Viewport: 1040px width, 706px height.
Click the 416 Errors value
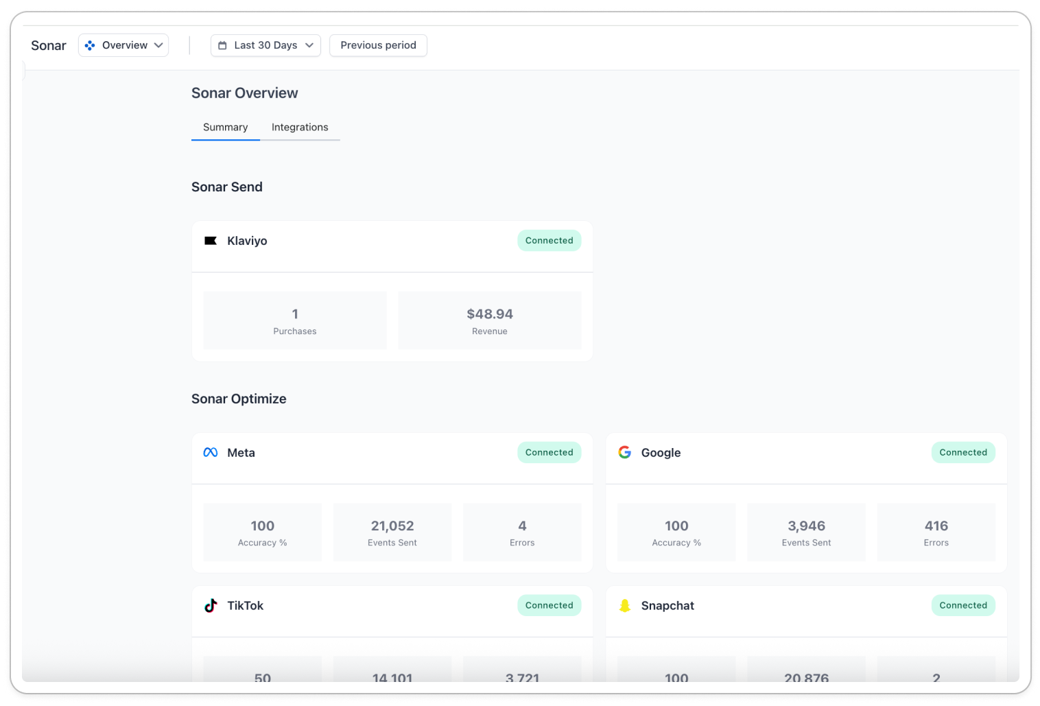[936, 526]
